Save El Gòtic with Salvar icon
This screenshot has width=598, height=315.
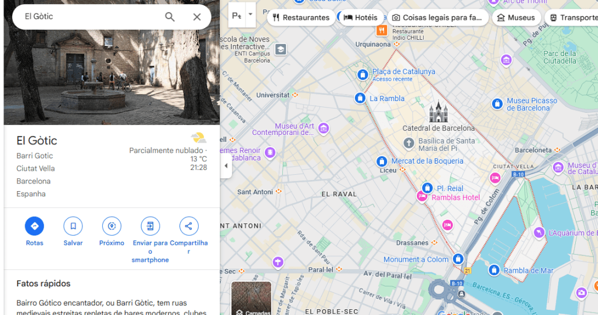(73, 226)
